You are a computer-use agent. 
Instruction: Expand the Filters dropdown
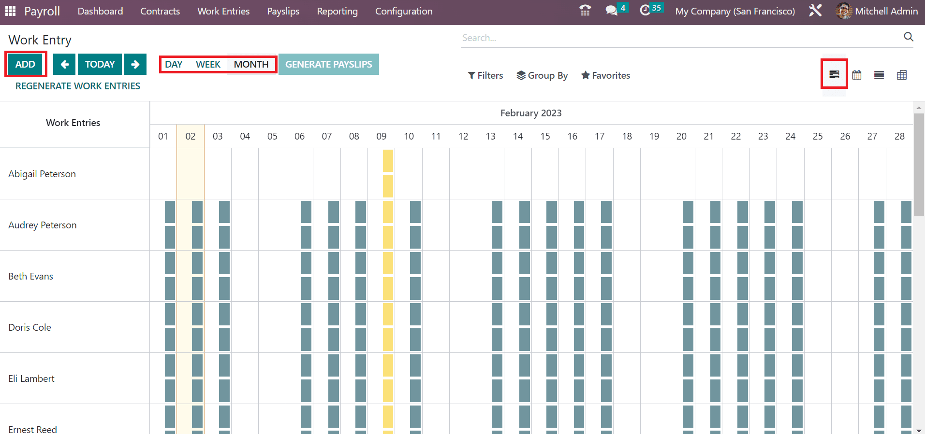[485, 75]
